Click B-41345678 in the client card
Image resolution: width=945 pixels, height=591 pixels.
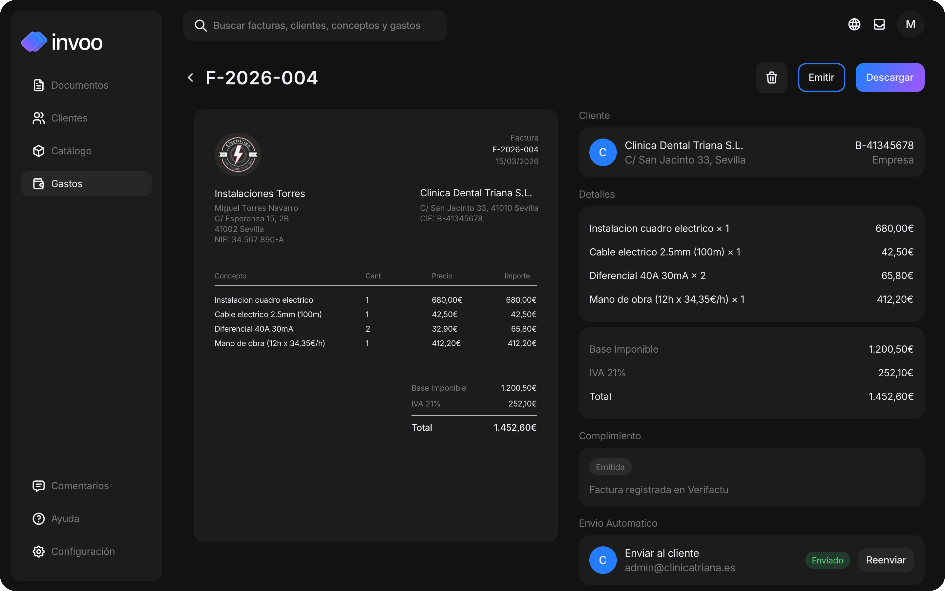884,145
